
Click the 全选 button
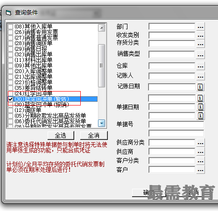pos(61,135)
